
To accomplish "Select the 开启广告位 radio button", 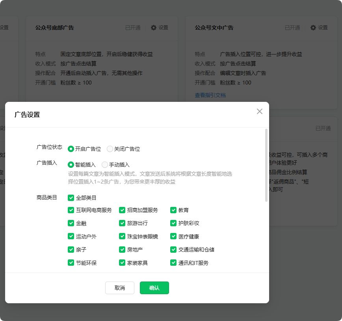I will (x=71, y=149).
